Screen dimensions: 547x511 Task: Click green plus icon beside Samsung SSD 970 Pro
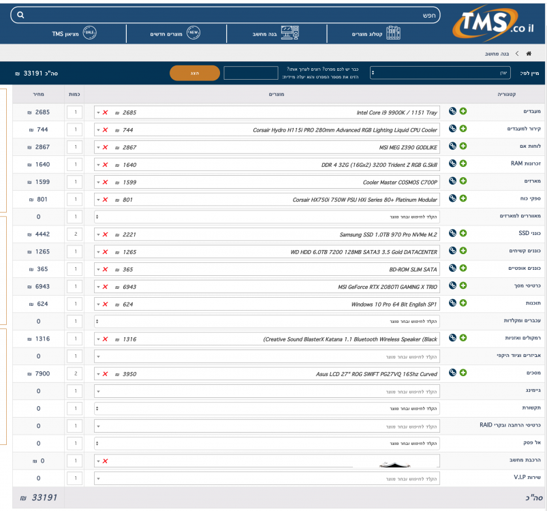[463, 233]
